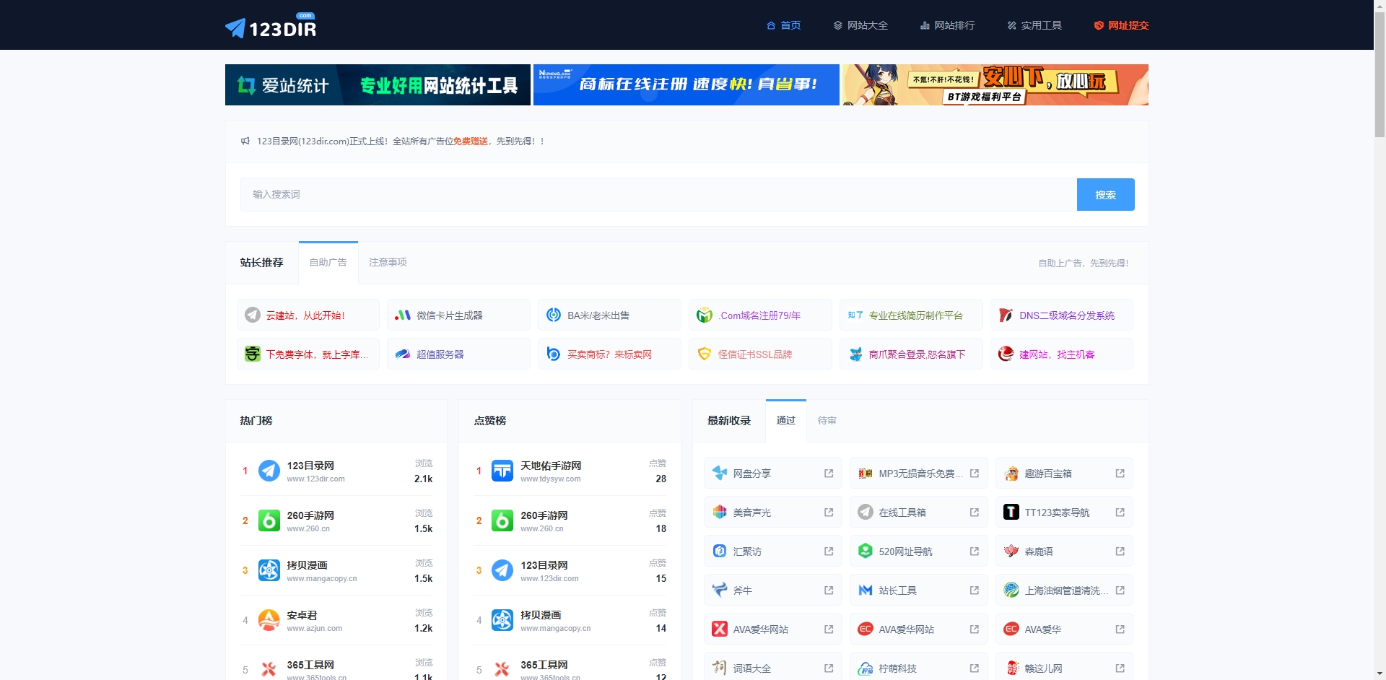Click 网址提交 submit link
The image size is (1386, 680).
click(x=1121, y=25)
